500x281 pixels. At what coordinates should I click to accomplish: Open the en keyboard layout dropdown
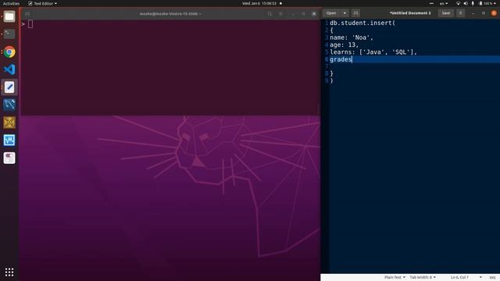(444, 3)
